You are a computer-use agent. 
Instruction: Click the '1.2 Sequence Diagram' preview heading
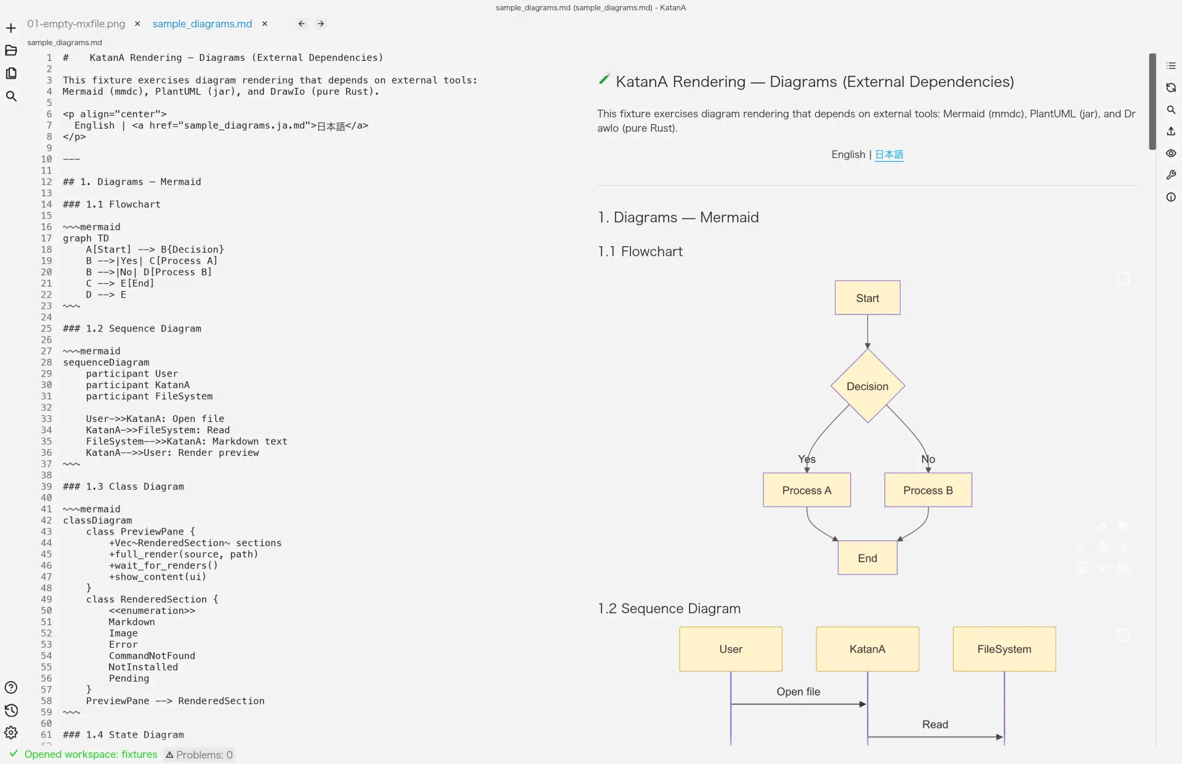click(x=669, y=608)
